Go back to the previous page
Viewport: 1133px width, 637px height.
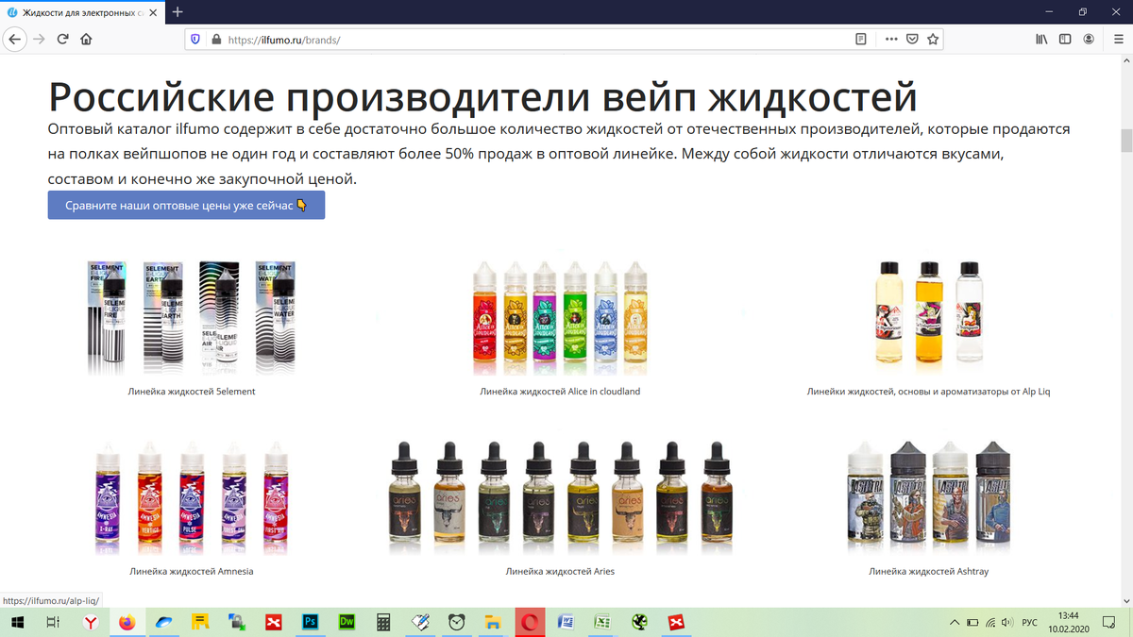coord(15,40)
